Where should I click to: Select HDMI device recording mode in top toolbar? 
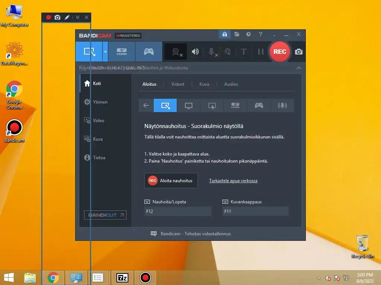[x=122, y=52]
